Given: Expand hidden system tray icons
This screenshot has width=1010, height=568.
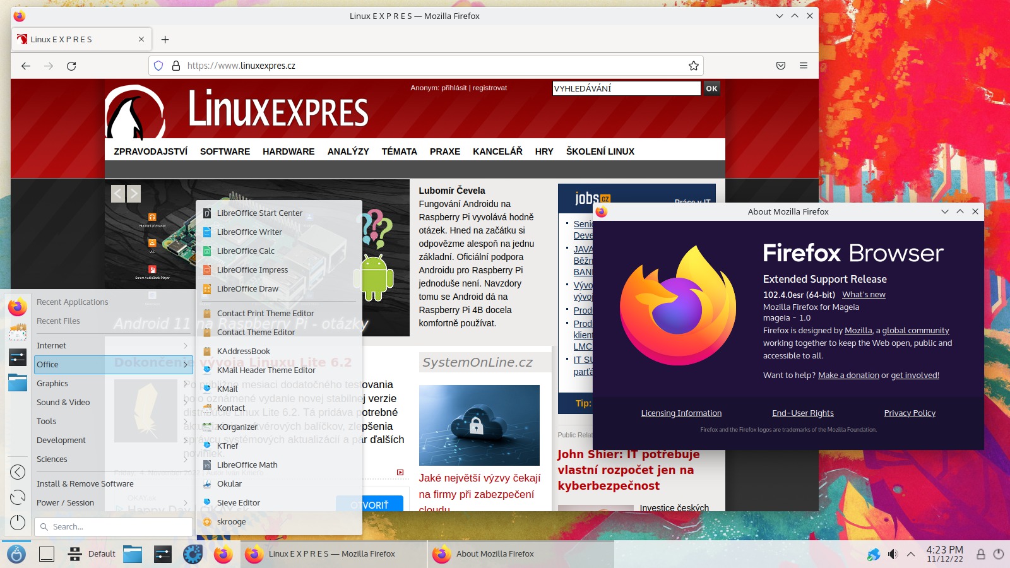Looking at the screenshot, I should 911,554.
